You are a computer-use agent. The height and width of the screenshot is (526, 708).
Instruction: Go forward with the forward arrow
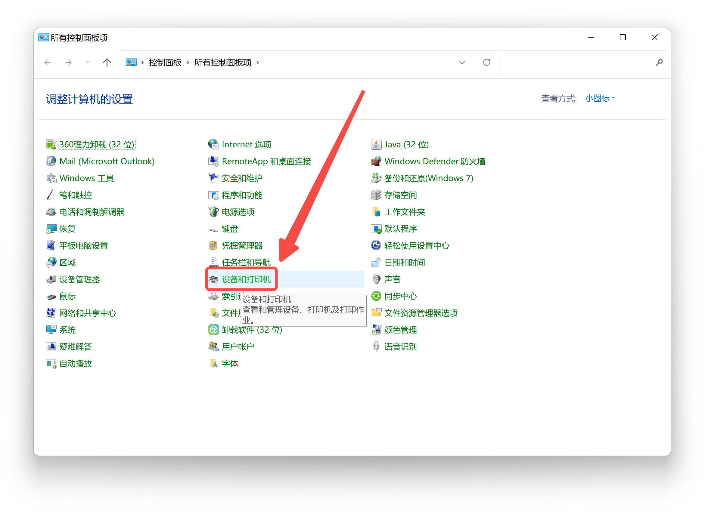tap(68, 63)
